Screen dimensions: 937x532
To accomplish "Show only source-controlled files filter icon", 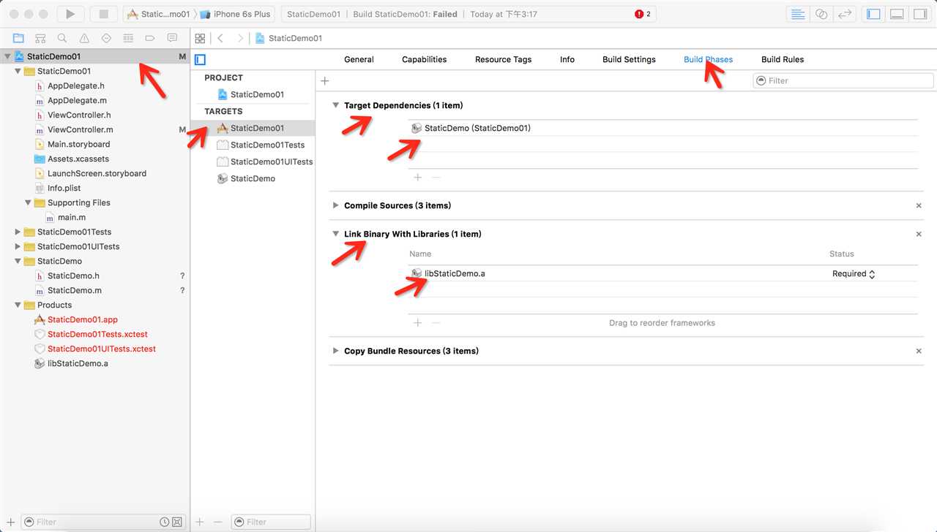I will pyautogui.click(x=177, y=522).
